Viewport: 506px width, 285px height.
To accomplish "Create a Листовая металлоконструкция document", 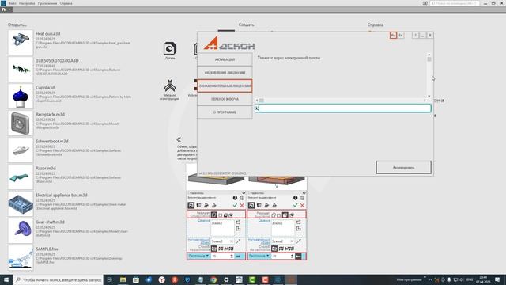I will 170,89.
